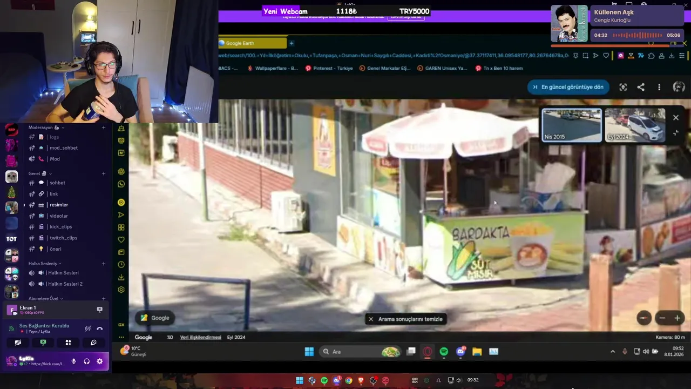Image resolution: width=691 pixels, height=389 pixels.
Task: Click the location focus icon beside share
Action: click(623, 87)
